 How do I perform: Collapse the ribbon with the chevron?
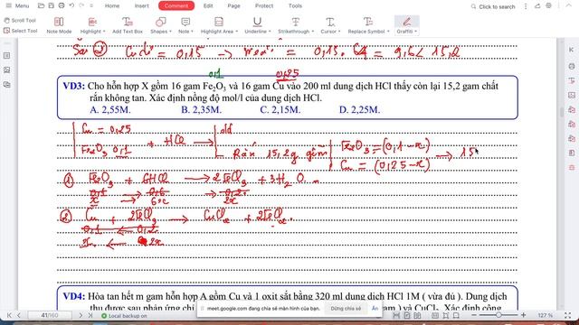pyautogui.click(x=569, y=6)
